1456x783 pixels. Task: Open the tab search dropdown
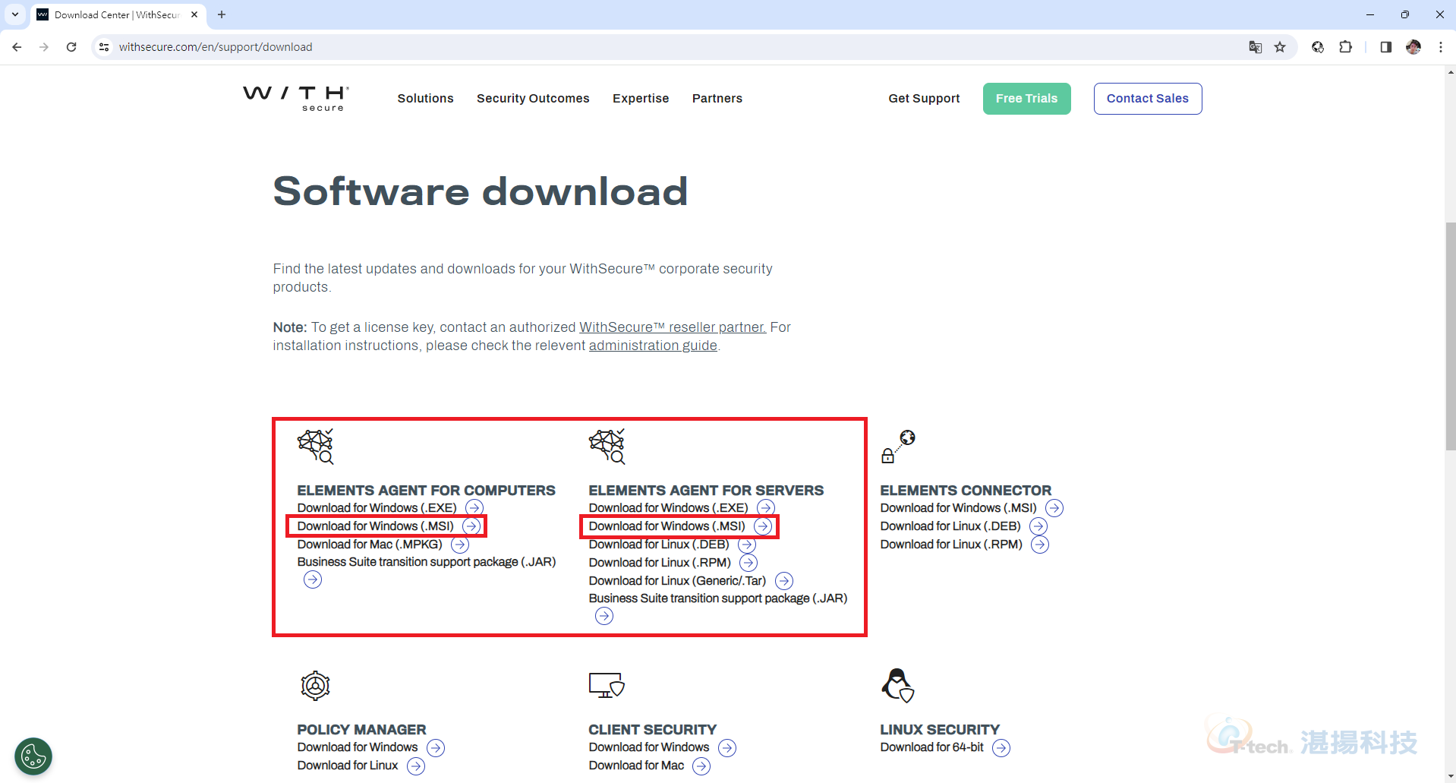[14, 14]
